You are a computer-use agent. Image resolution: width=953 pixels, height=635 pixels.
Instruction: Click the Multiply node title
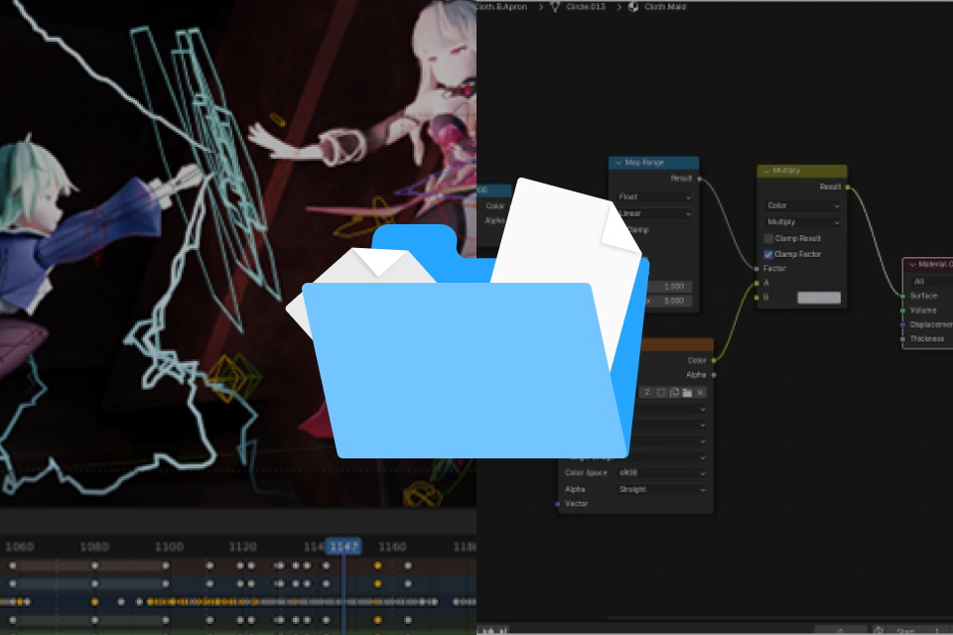[x=786, y=171]
